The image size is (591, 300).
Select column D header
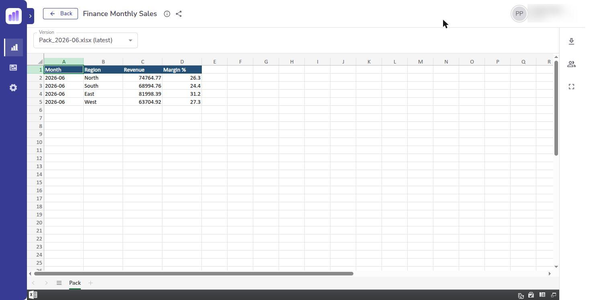click(x=182, y=62)
